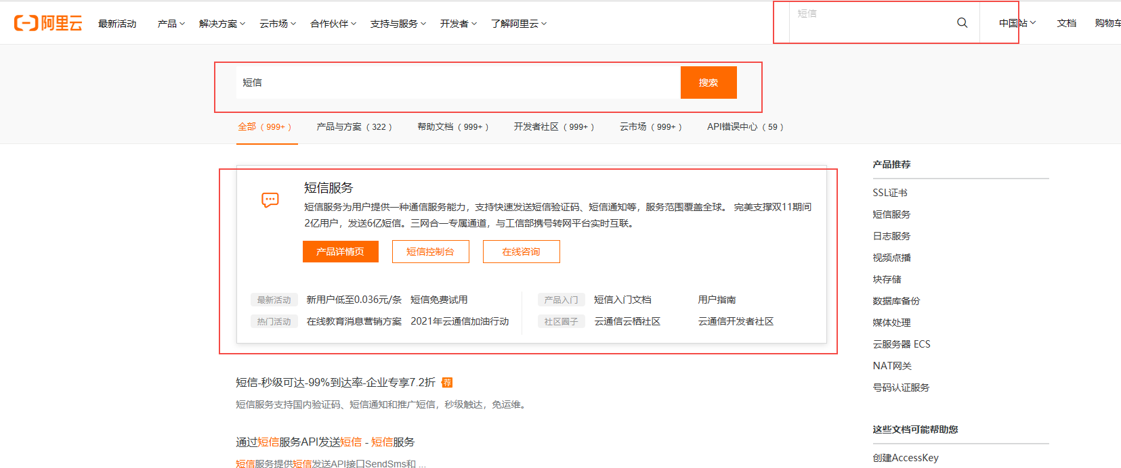Open the 云通信云栖社区 link
The height and width of the screenshot is (468, 1121).
point(627,321)
